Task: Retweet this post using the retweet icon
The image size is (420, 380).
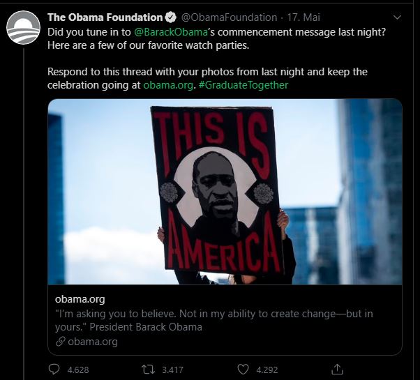Action: (x=148, y=370)
